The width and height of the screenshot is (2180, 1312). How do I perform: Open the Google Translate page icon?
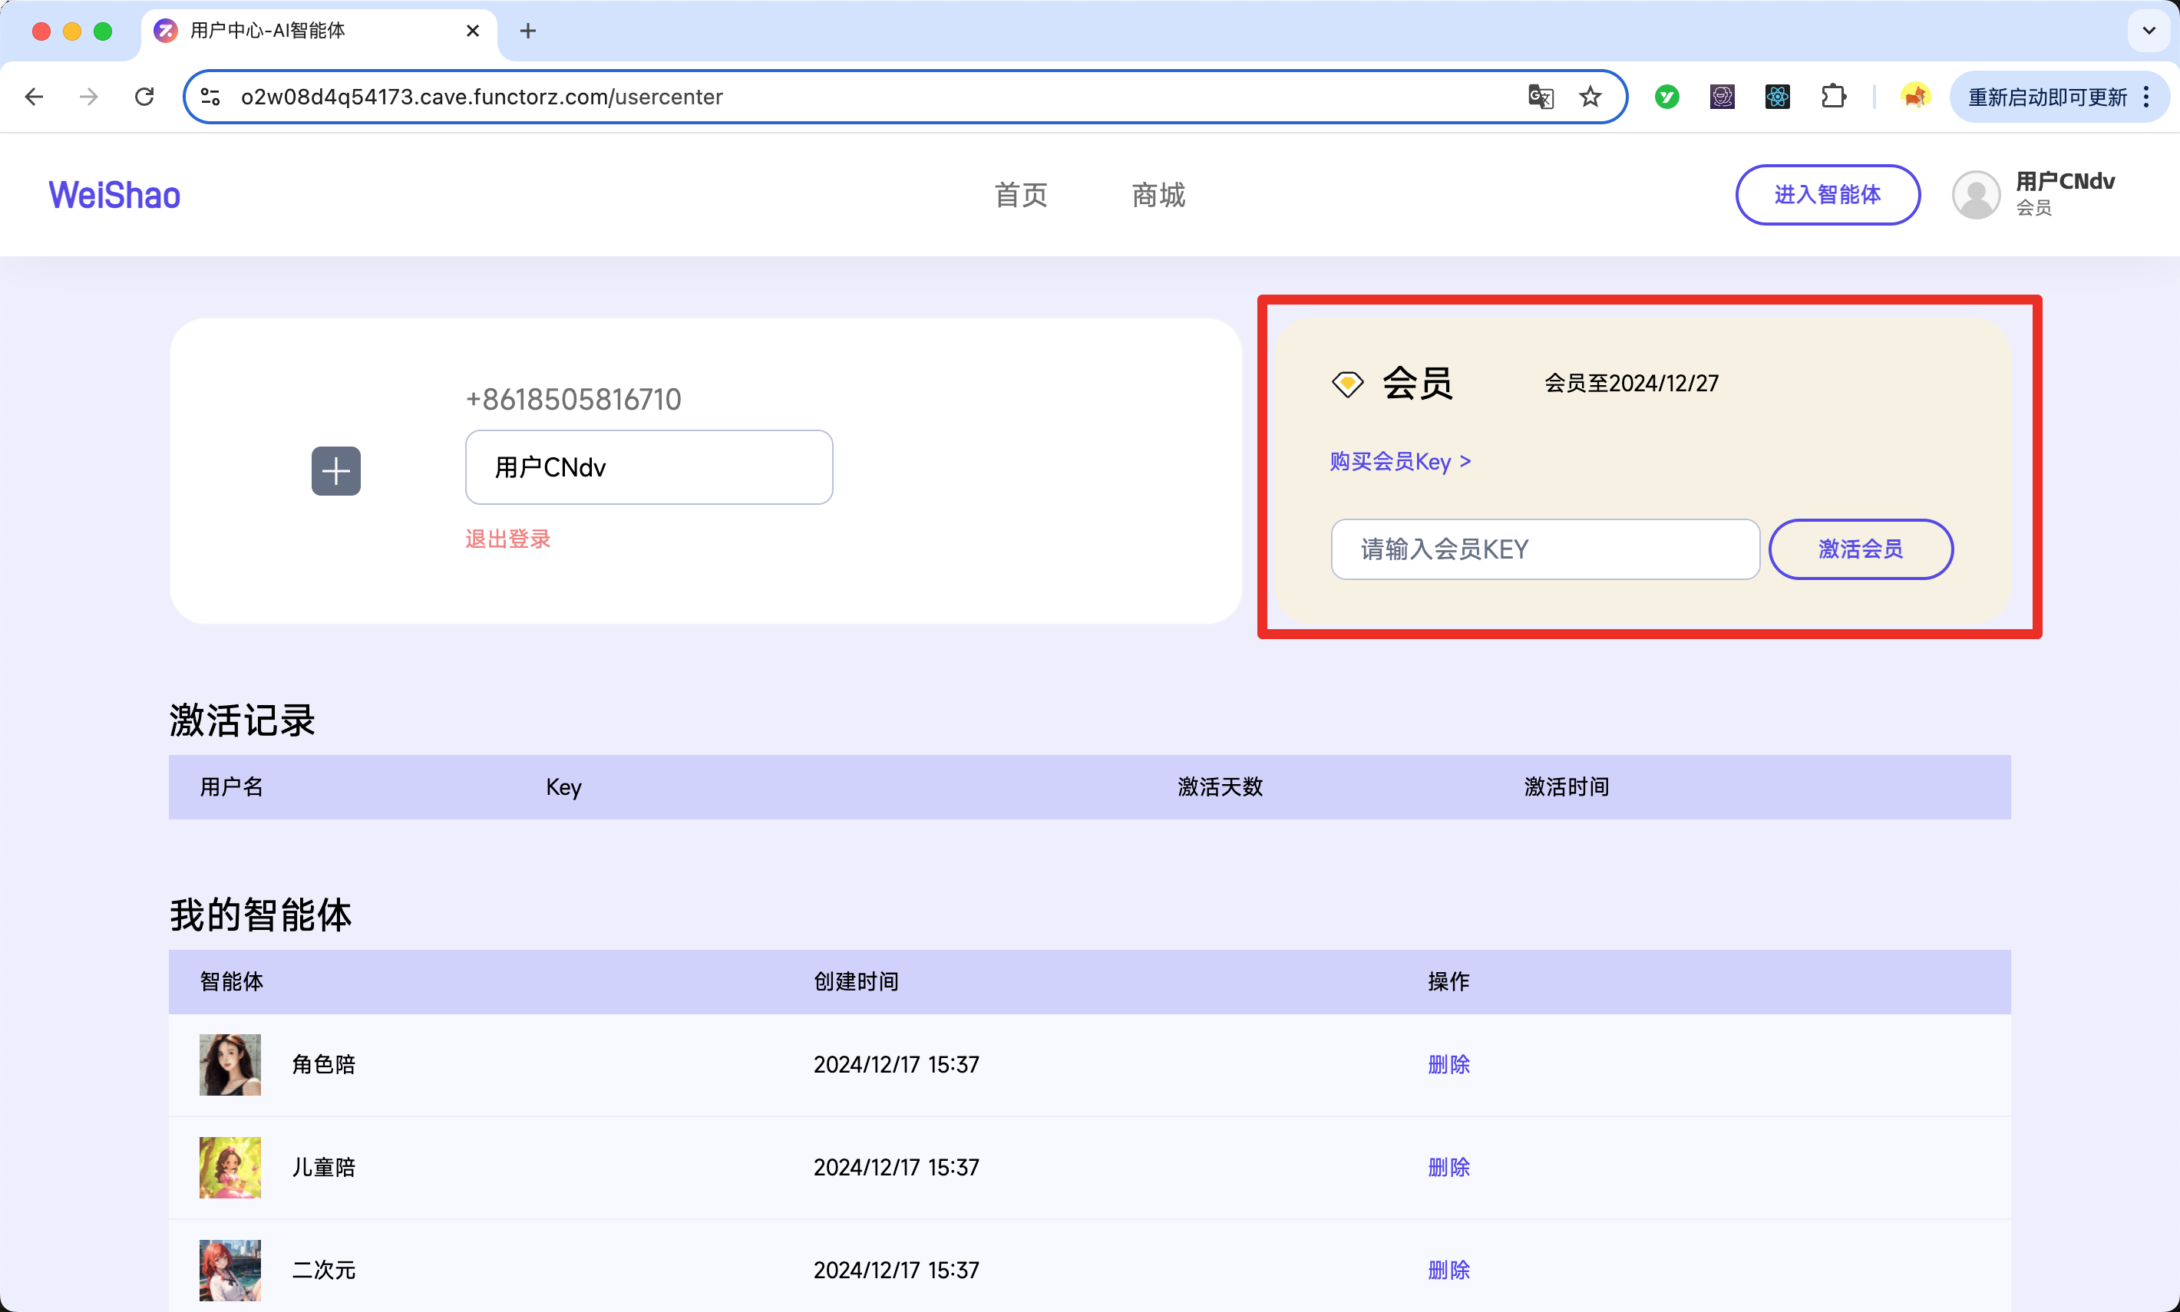pyautogui.click(x=1540, y=97)
